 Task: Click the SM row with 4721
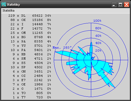[x=32, y=59]
